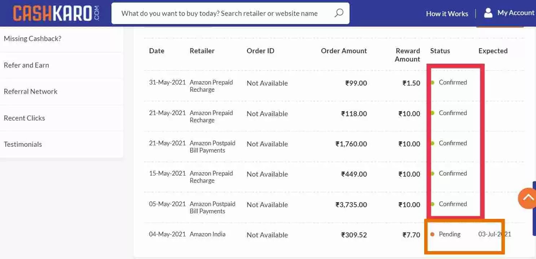The width and height of the screenshot is (536, 259).
Task: Open the My Account link
Action: click(516, 13)
